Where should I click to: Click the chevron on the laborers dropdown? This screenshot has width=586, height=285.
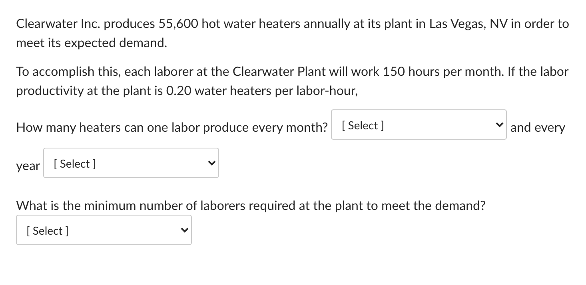point(184,230)
